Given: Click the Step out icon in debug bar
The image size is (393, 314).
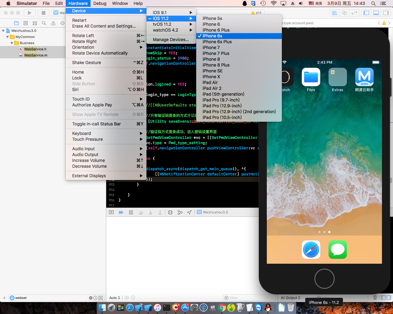Looking at the screenshot, I should [x=160, y=212].
